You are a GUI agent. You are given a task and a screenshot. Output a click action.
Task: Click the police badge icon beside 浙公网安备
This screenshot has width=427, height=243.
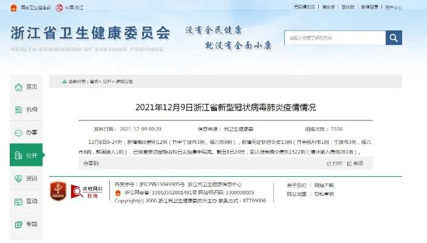(x=118, y=193)
